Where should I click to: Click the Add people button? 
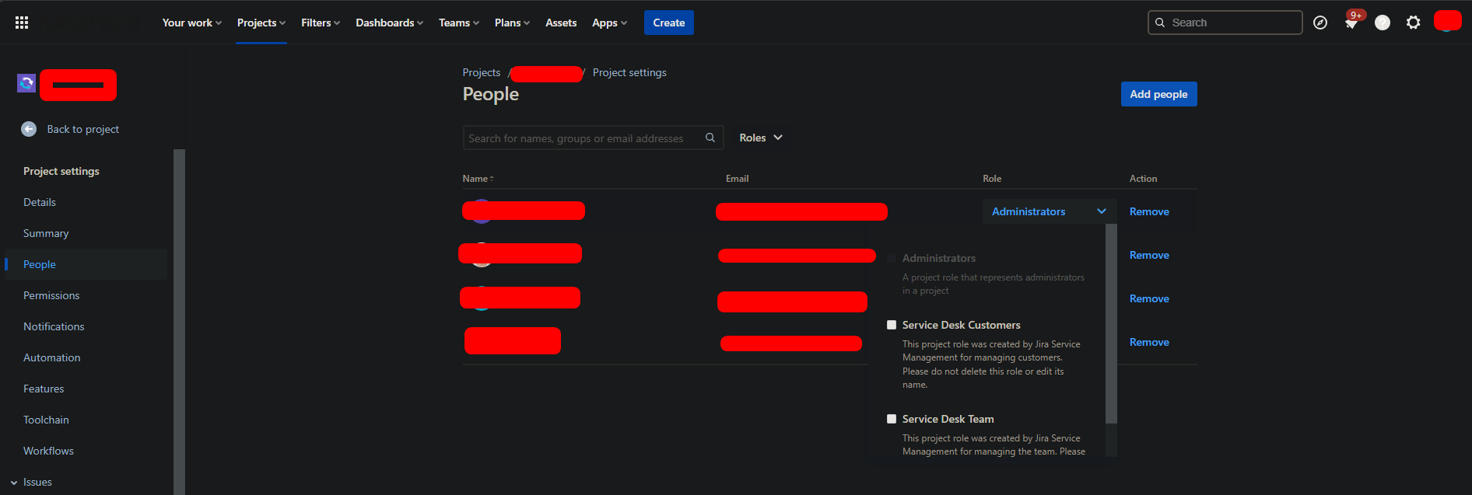coord(1158,94)
